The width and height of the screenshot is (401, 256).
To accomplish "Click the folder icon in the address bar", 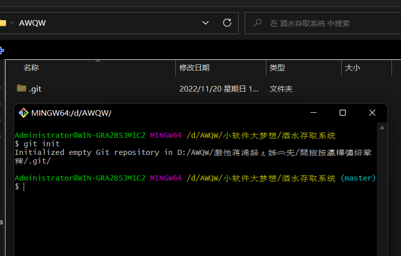I will (x=3, y=23).
